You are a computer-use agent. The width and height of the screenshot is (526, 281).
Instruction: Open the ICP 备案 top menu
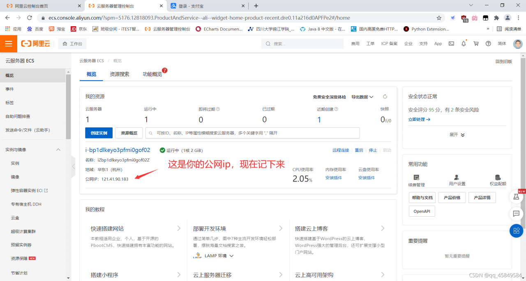(x=389, y=43)
